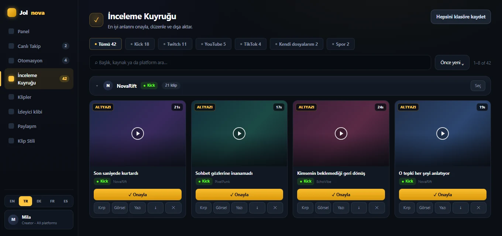Focus the Başlık, kaynak search field
The width and height of the screenshot is (502, 236).
point(260,63)
